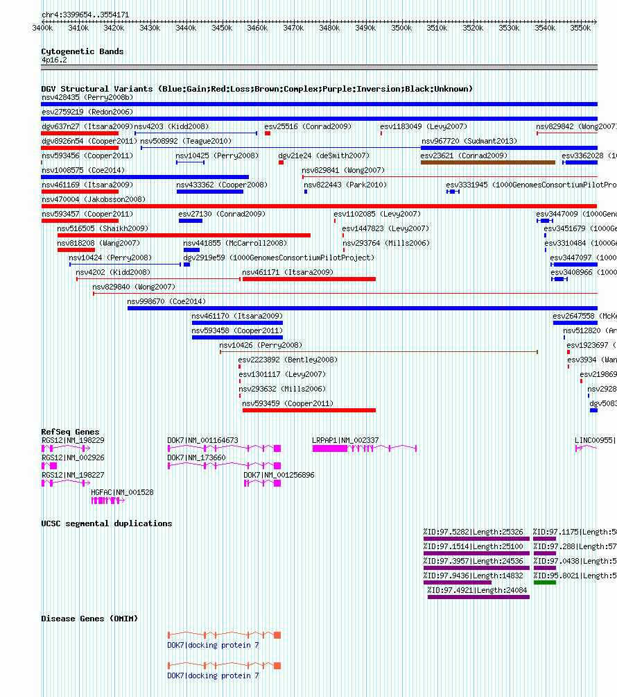Select nsv10425 (Perry2008) variant label
The image size is (617, 697).
[217, 156]
